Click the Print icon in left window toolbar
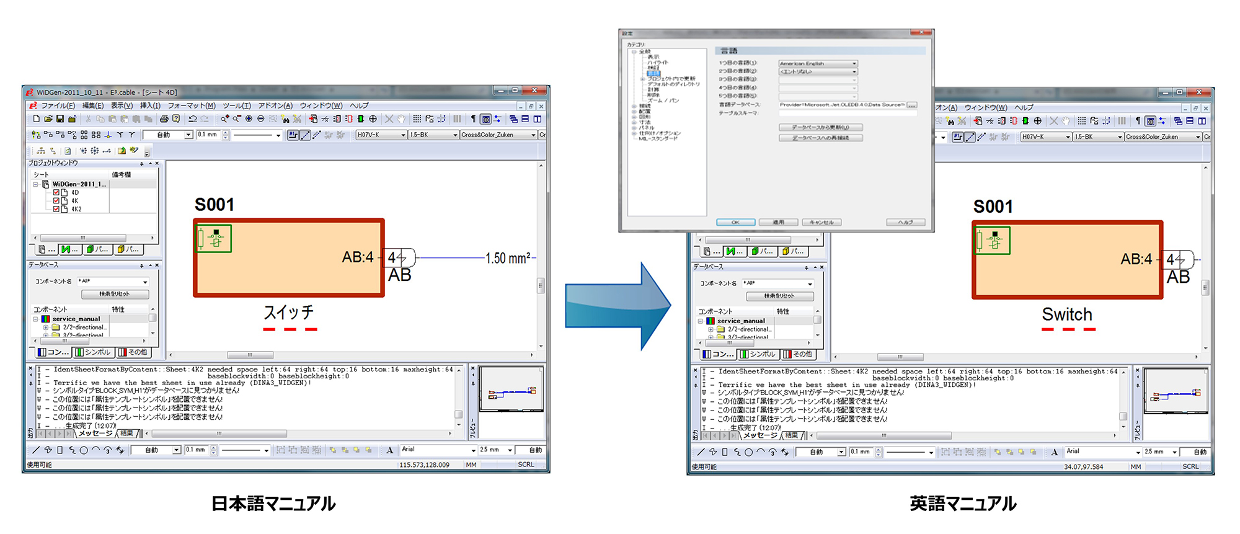1240x534 pixels. click(x=164, y=119)
